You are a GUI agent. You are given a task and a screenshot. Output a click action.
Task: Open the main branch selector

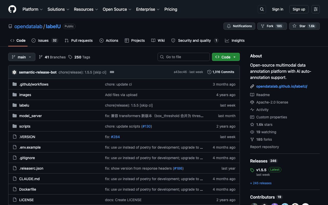tap(22, 57)
